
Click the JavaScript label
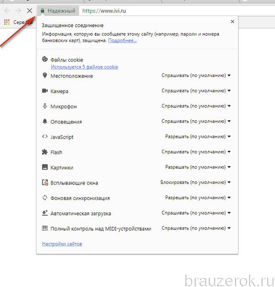(62, 137)
